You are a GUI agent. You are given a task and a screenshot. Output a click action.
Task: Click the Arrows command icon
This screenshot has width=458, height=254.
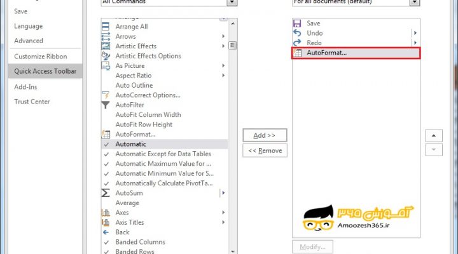[106, 36]
